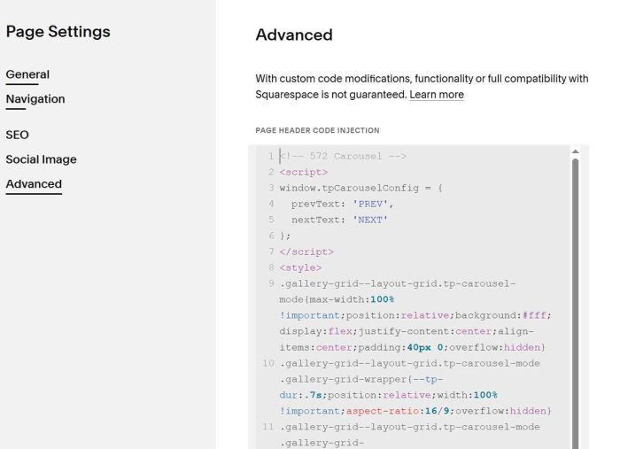
Task: Click line number 9 in gutter
Action: pos(270,284)
